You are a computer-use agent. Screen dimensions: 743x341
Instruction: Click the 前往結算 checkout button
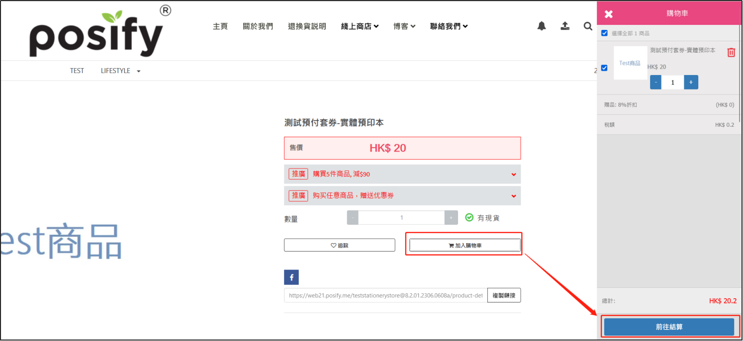[669, 327]
